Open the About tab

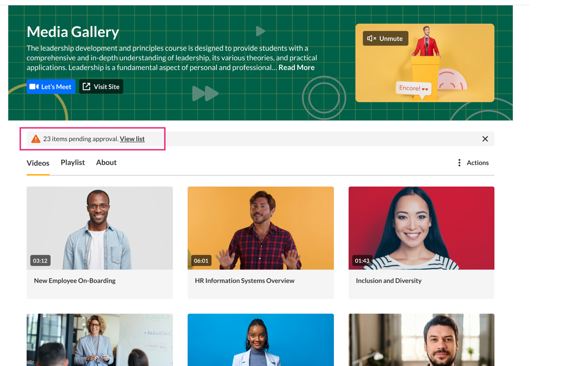(106, 162)
